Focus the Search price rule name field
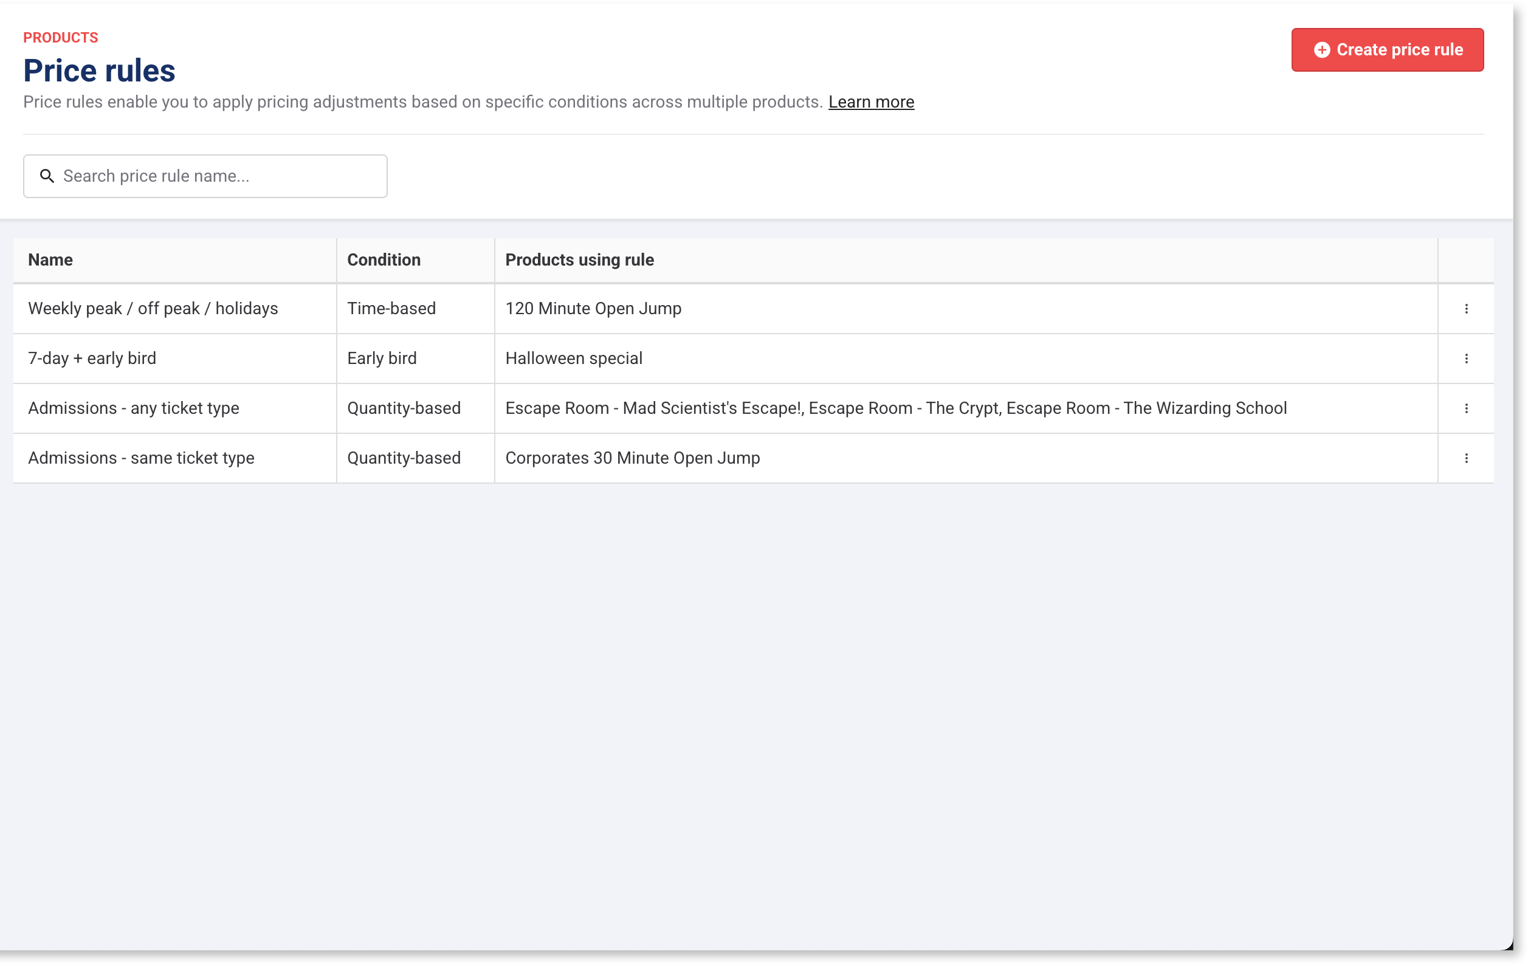This screenshot has width=1528, height=965. pyautogui.click(x=216, y=176)
